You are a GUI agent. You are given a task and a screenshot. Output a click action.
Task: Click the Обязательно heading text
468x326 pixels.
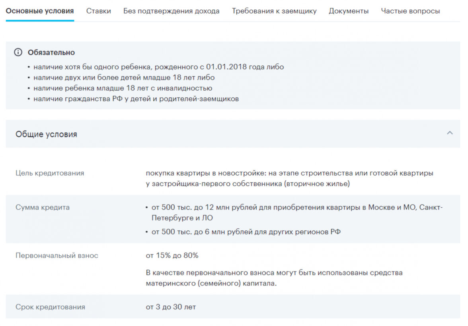click(51, 52)
